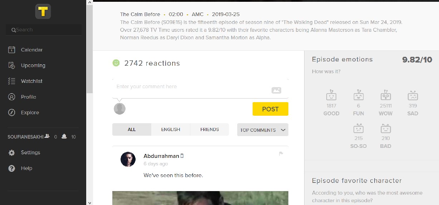Attach an image to the comment

(x=276, y=90)
